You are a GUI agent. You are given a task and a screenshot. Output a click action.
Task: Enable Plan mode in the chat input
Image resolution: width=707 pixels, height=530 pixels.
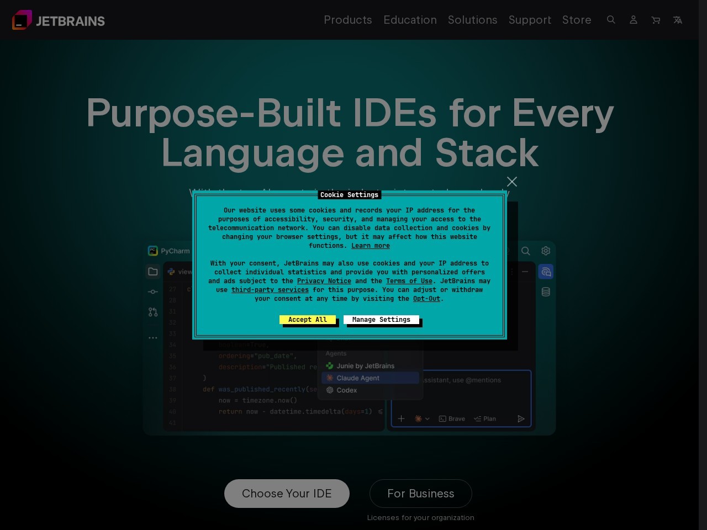485,418
